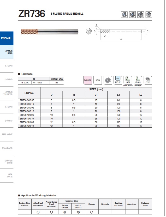The image size is (166, 217).
Task: Click the endmill product photo
Action: [x=50, y=32]
